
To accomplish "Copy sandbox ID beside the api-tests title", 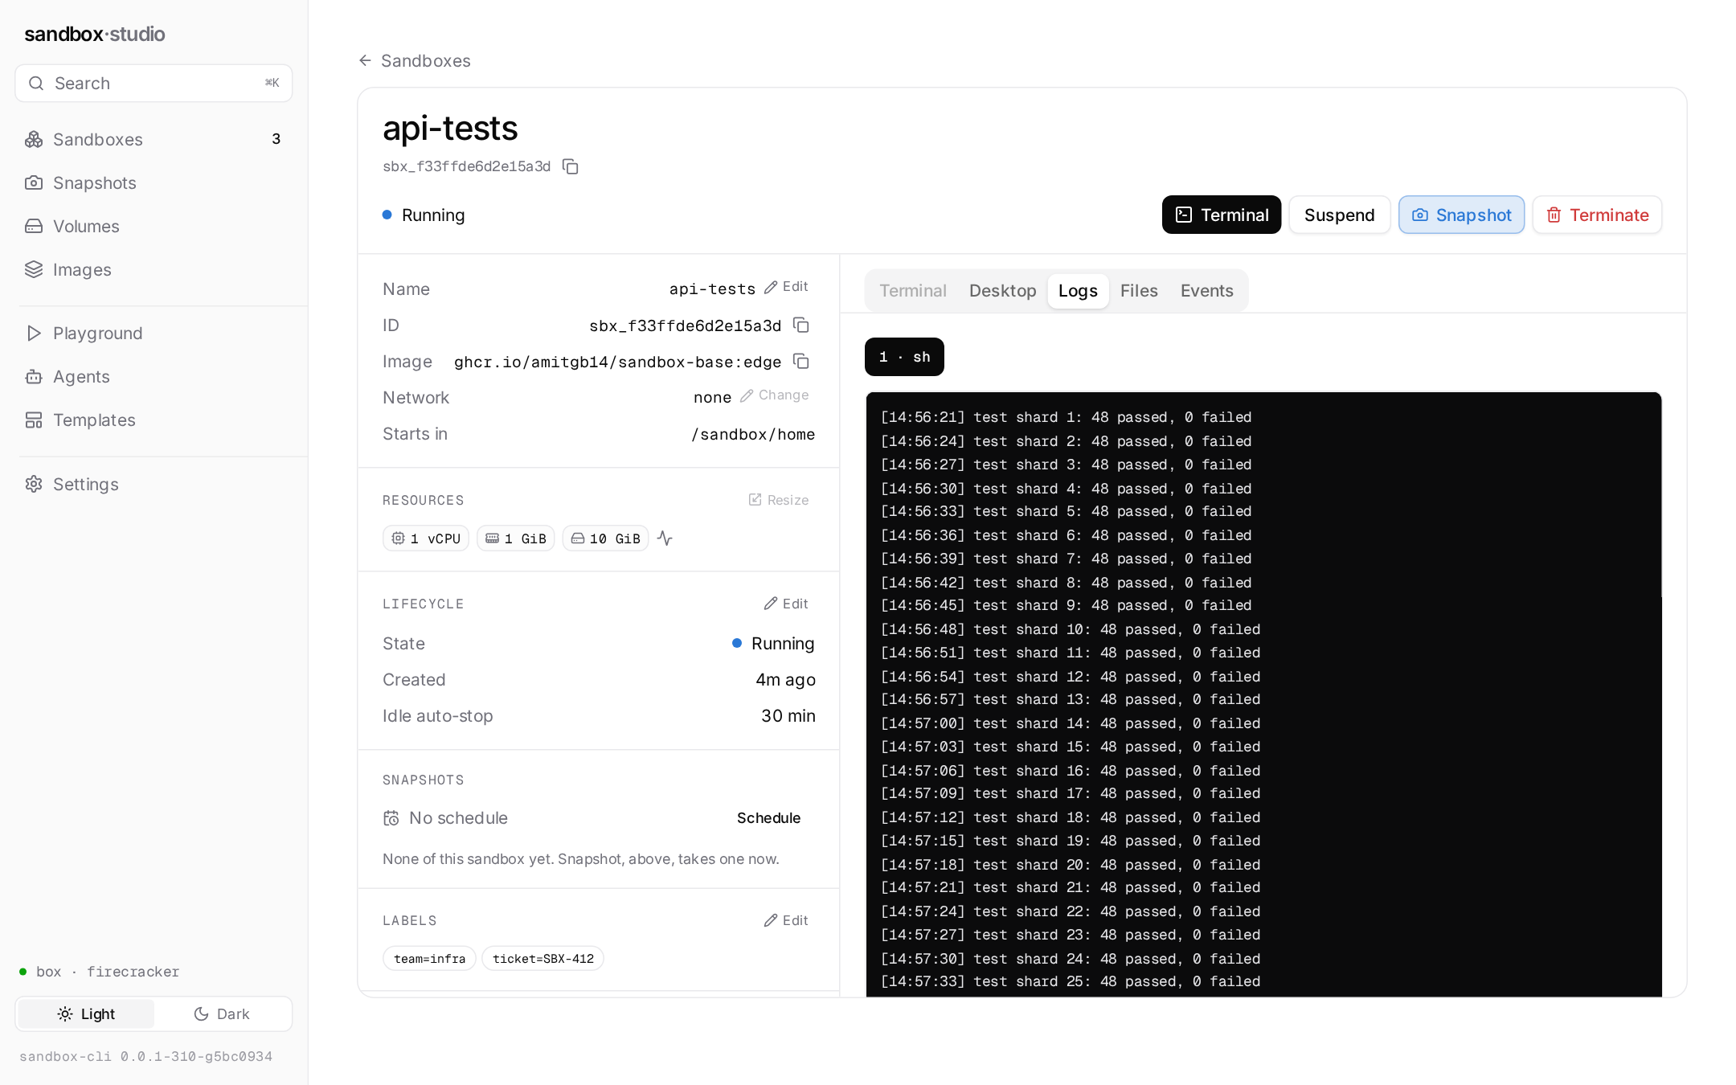I will click(x=571, y=166).
